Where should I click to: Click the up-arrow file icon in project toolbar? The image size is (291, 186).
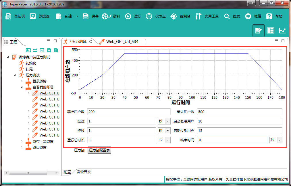tap(56, 50)
